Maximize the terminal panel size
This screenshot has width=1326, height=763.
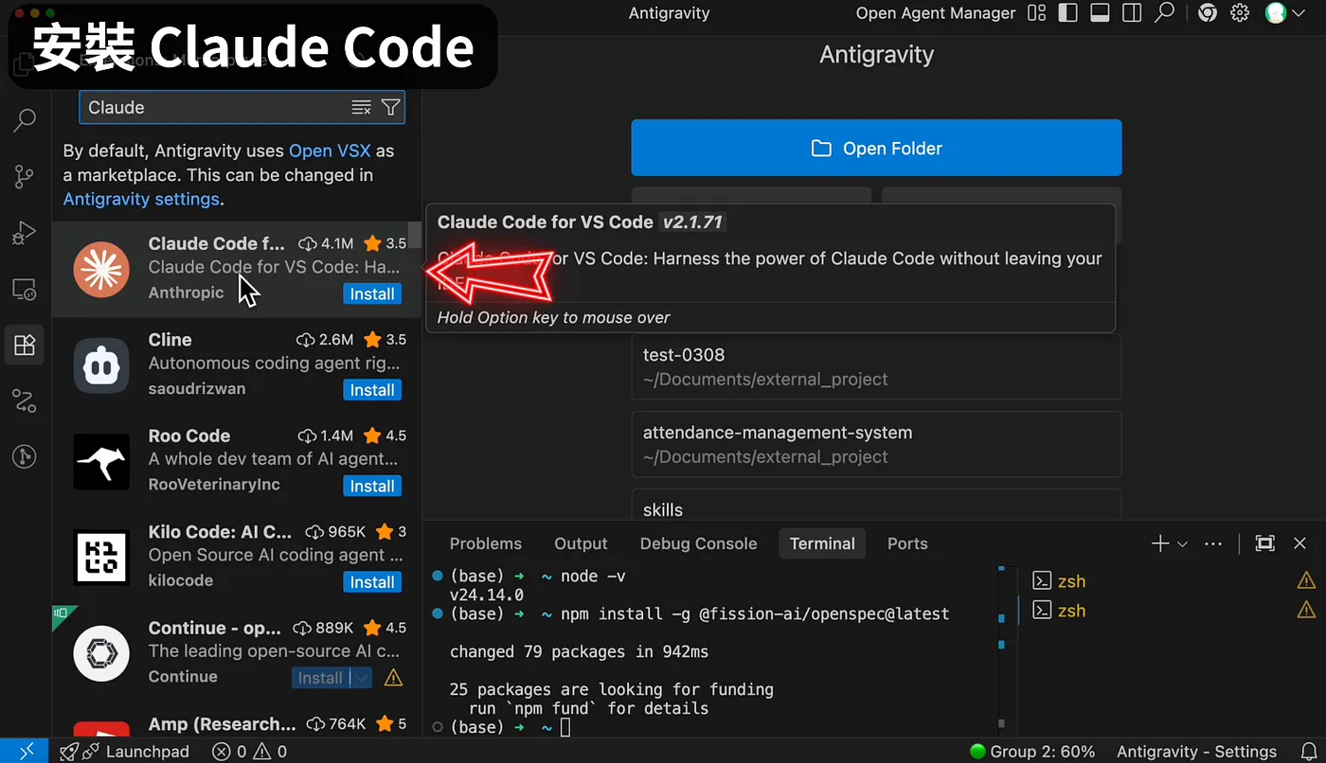1264,543
